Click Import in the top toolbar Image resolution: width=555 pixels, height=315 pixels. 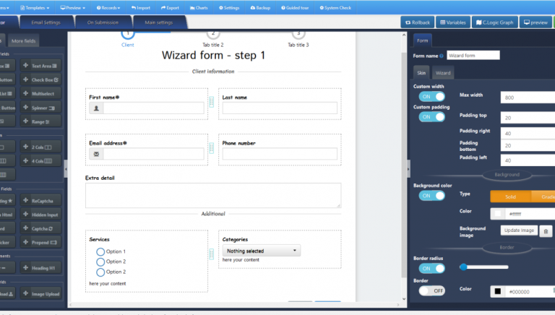tap(140, 7)
